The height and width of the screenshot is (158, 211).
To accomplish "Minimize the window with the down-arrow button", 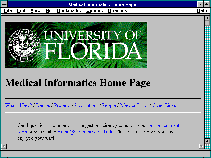I will coord(200,4).
